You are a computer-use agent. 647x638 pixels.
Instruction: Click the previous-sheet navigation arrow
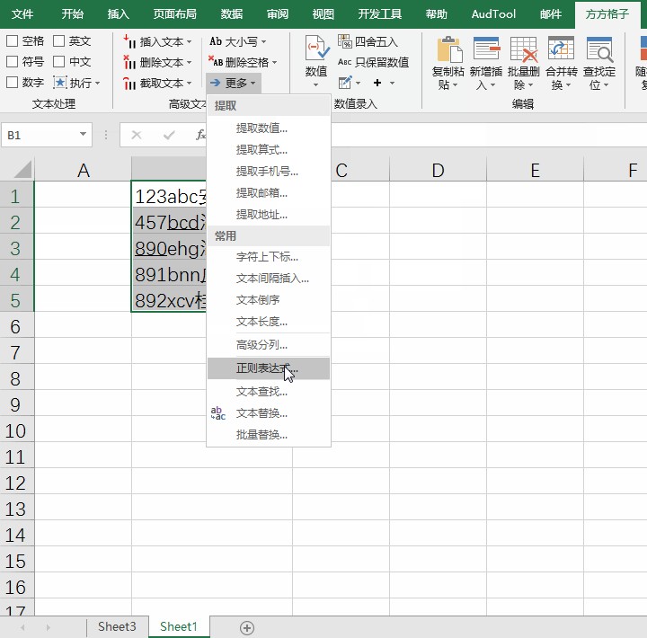[x=22, y=628]
